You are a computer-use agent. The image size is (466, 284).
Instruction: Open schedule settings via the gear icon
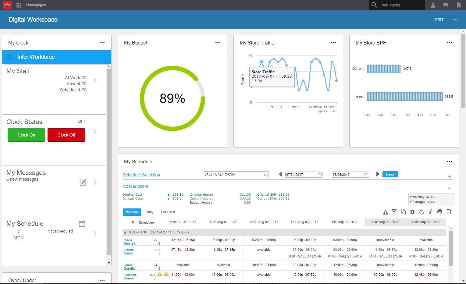[412, 211]
